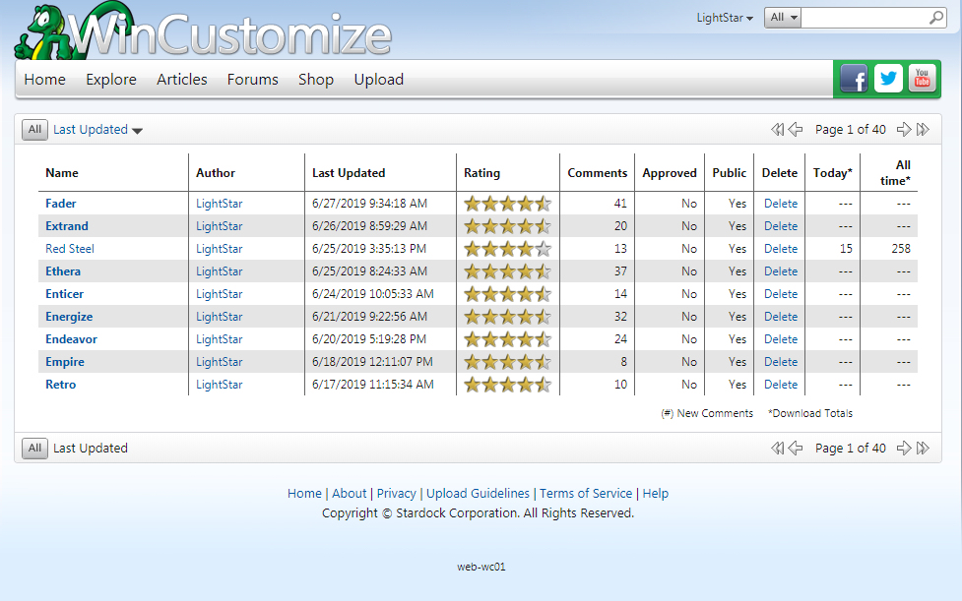Click the 258 all-time download value
The height and width of the screenshot is (601, 962).
901,249
